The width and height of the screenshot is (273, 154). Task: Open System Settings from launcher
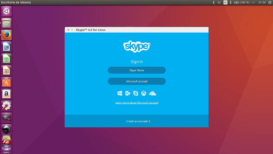6,106
